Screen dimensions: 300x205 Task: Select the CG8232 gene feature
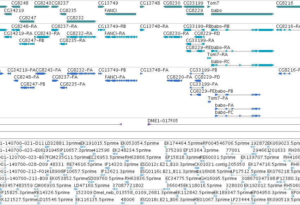pyautogui.click(x=81, y=21)
